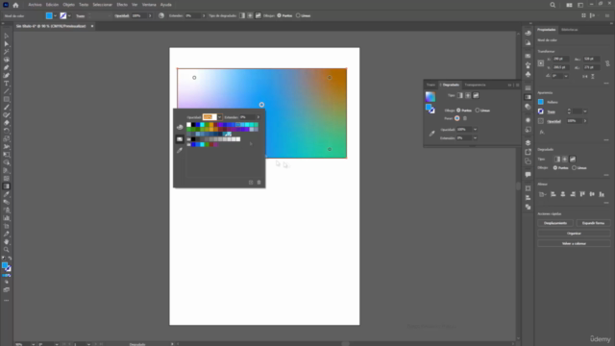Pick the eyedropper in color popup
This screenshot has width=615, height=346.
click(180, 150)
